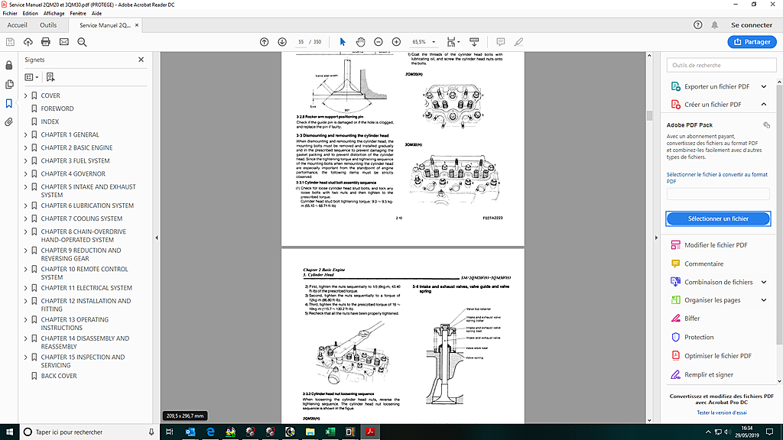The width and height of the screenshot is (783, 440).
Task: Open the Help question mark icon
Action: point(698,25)
